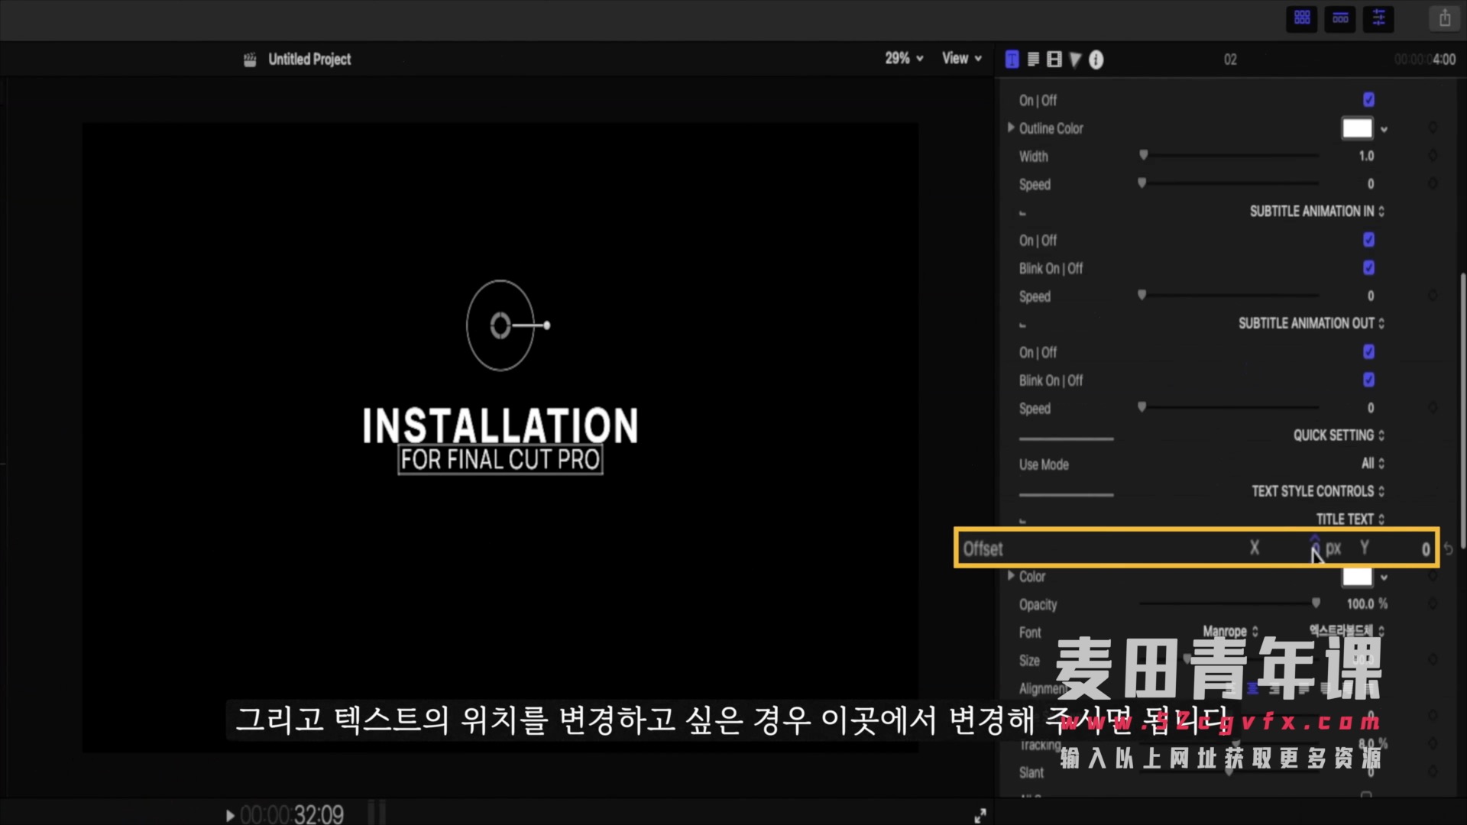Click the Opacity keyframe diamond

point(1433,604)
